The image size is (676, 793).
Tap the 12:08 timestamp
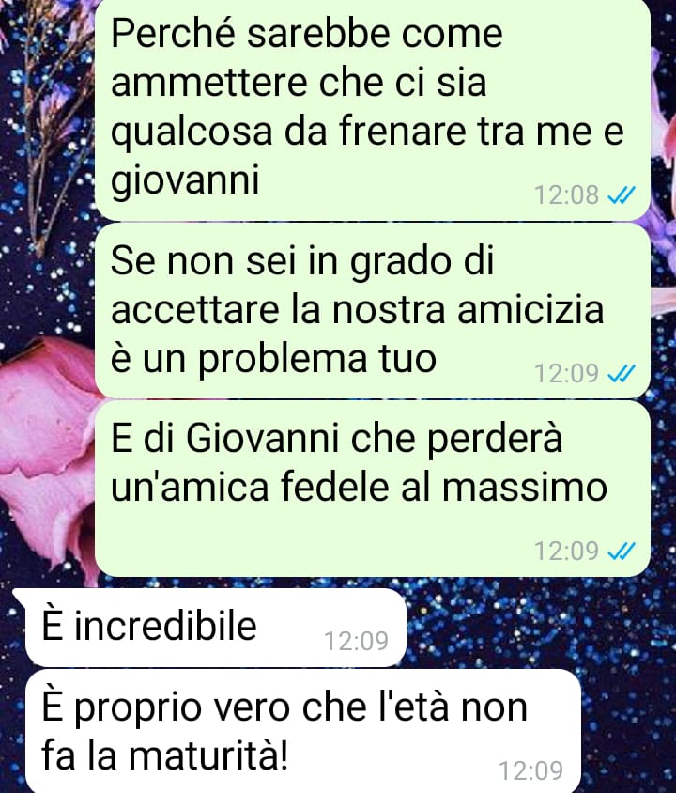point(566,194)
